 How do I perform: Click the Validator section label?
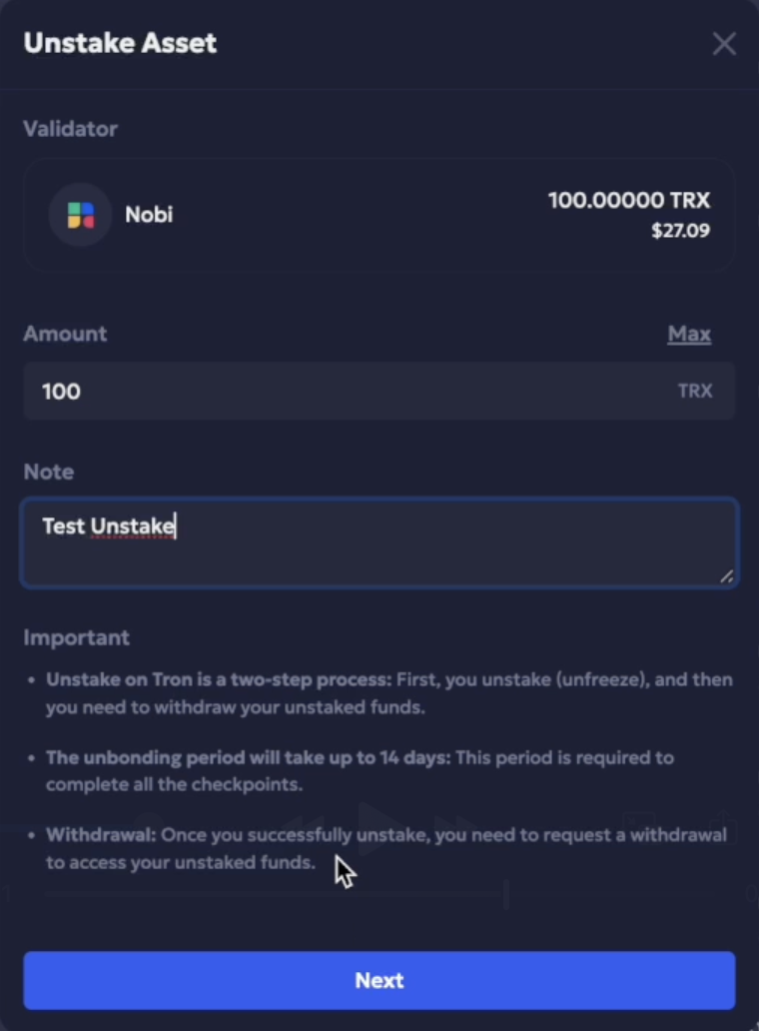pos(70,129)
